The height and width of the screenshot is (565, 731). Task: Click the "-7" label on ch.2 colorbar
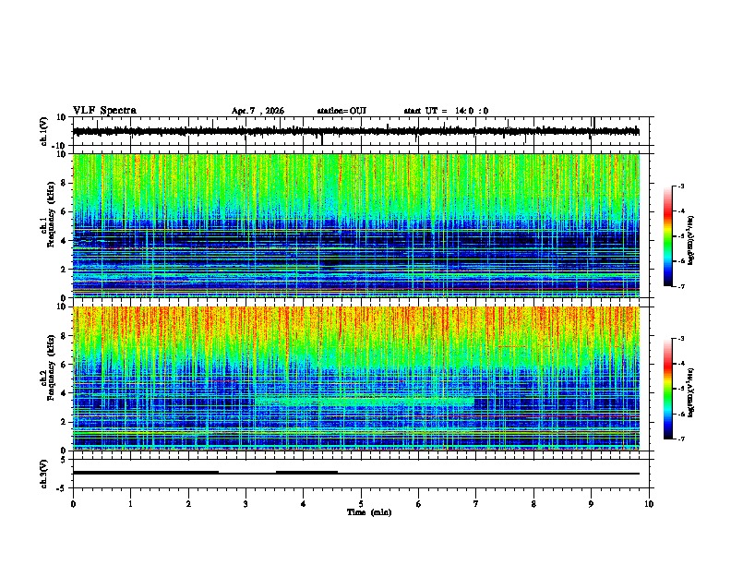[681, 439]
